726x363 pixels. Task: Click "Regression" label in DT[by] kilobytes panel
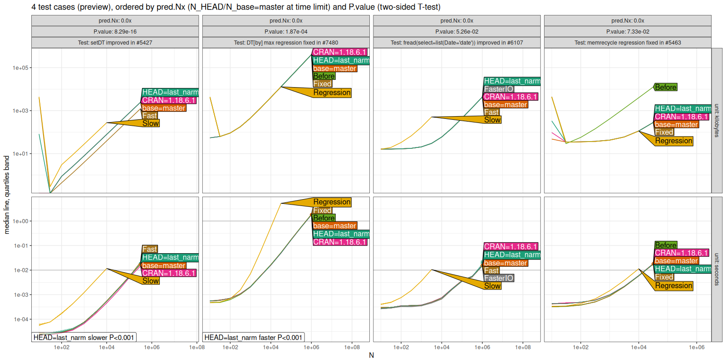[x=332, y=93]
